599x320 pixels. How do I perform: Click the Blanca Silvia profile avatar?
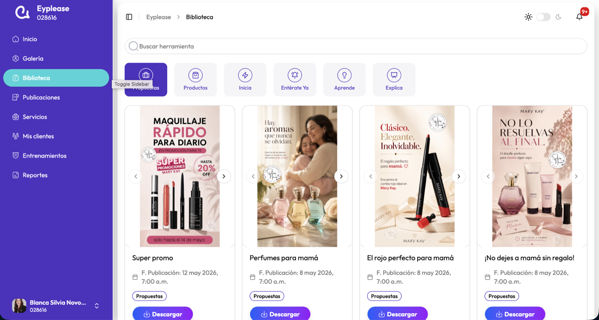[19, 306]
